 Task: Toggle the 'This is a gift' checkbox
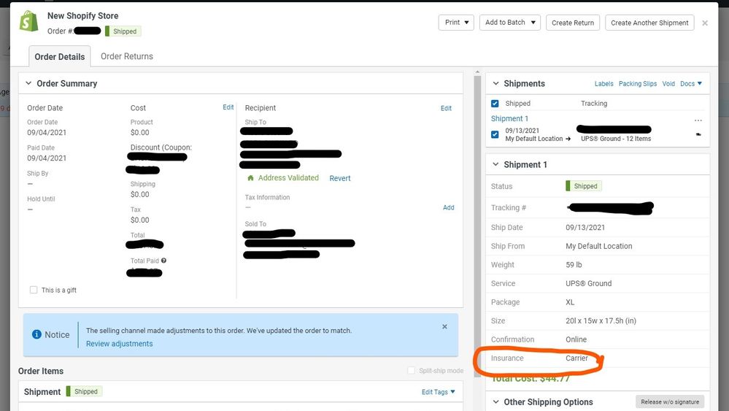pyautogui.click(x=34, y=290)
